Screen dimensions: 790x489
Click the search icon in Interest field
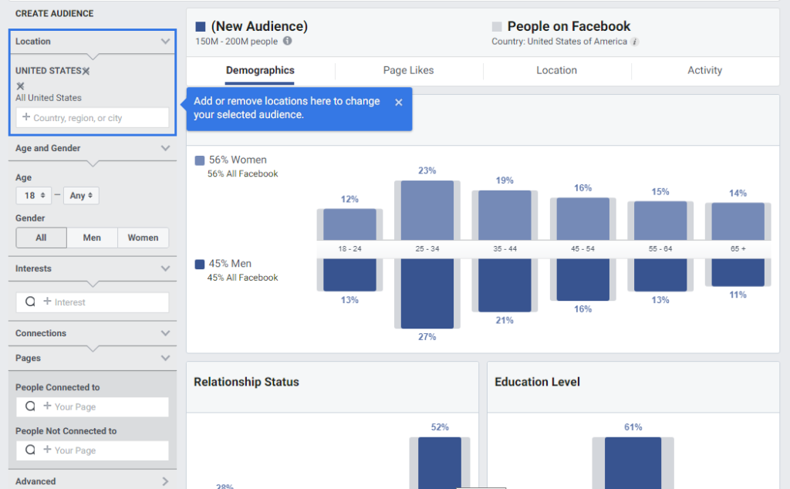(x=30, y=302)
